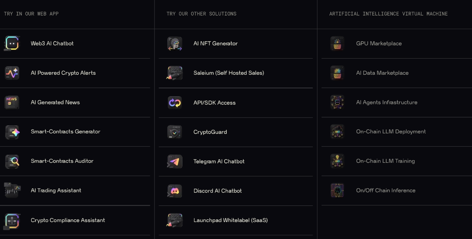
Task: Click the AI Trading Assistant chart icon
Action: (x=12, y=190)
